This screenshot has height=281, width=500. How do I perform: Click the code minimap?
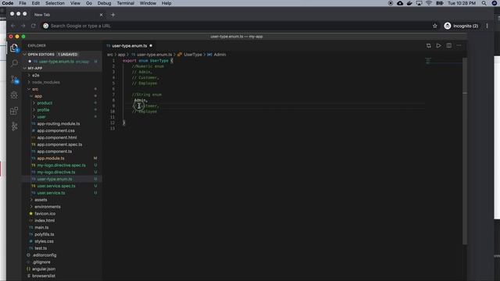pos(443,61)
